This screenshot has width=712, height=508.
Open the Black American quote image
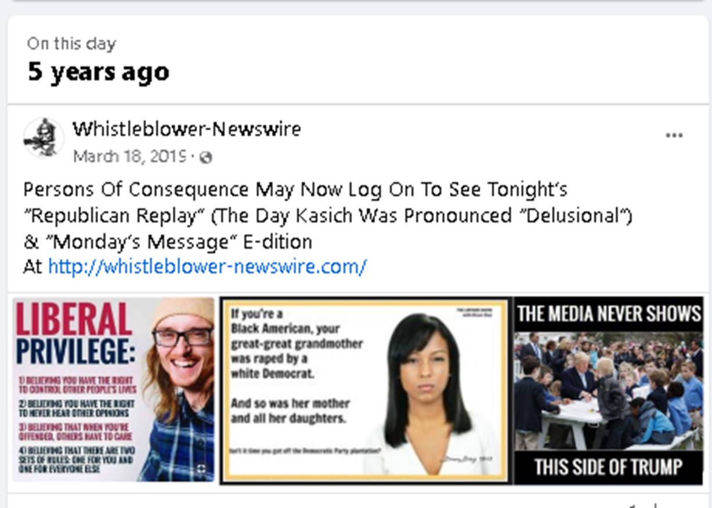tap(365, 390)
